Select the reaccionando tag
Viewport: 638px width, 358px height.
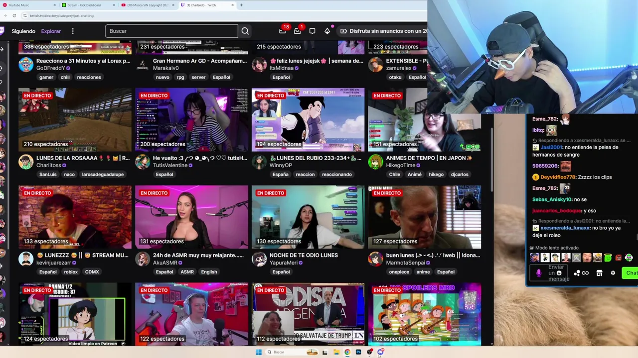[x=337, y=175]
